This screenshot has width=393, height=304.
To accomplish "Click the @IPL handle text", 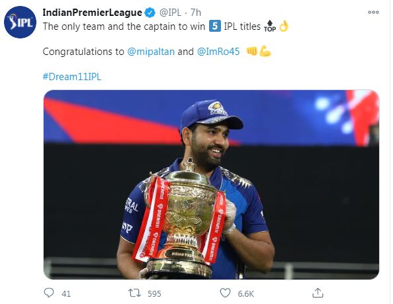I will pos(171,13).
